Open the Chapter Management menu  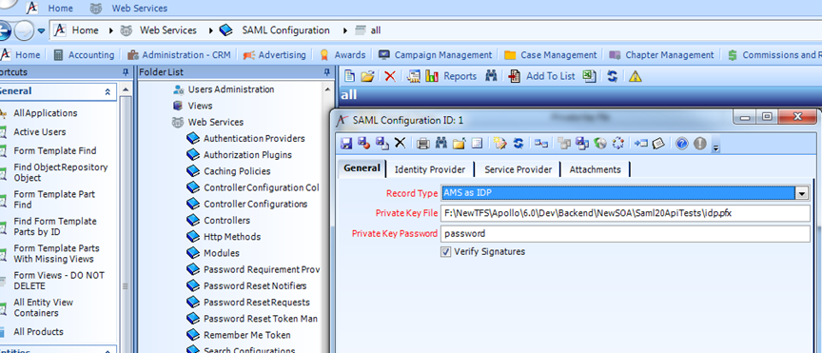point(661,55)
